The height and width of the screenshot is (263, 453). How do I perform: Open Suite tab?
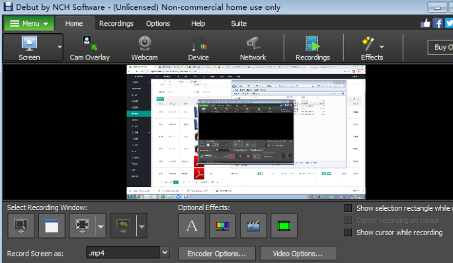pyautogui.click(x=239, y=24)
